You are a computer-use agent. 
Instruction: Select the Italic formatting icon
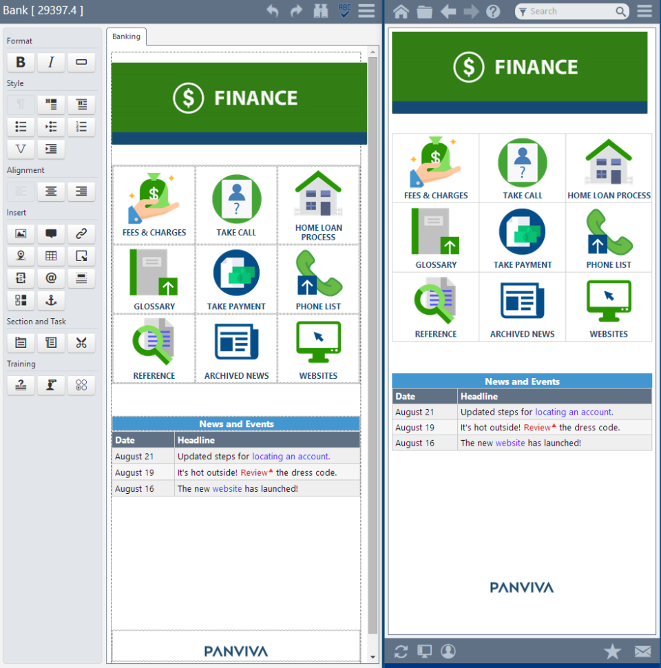[51, 62]
